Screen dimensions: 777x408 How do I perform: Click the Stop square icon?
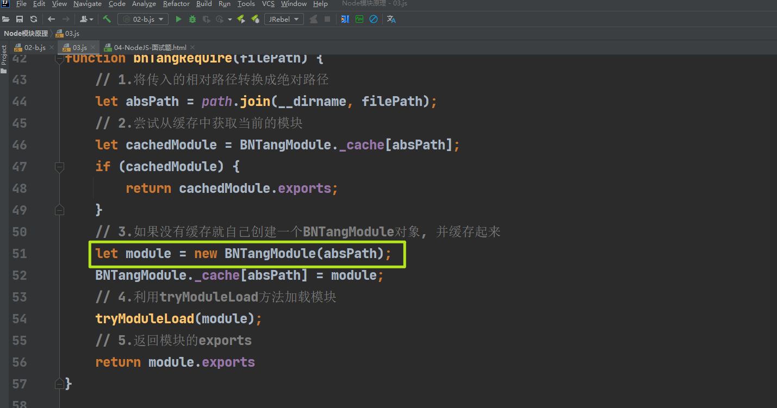(x=327, y=19)
